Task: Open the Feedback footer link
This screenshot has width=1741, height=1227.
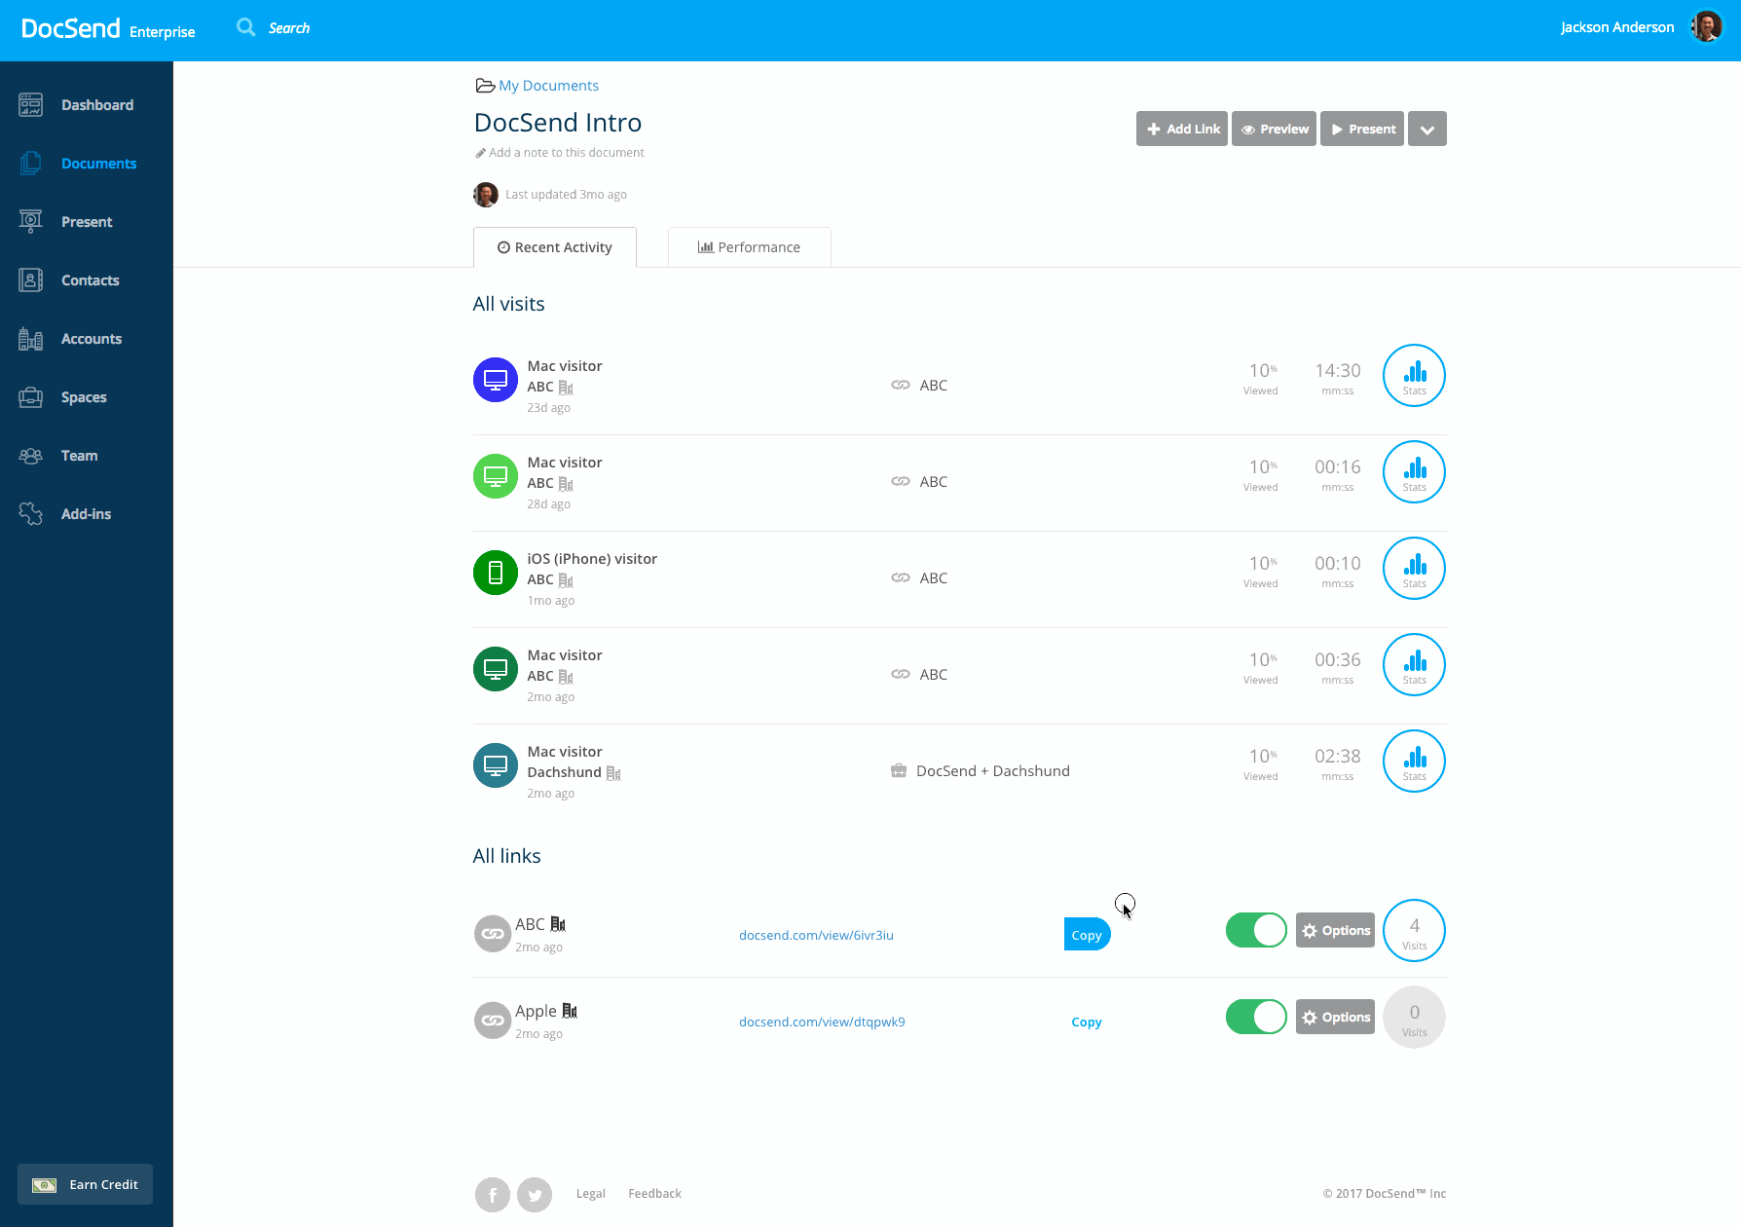Action: 654,1194
